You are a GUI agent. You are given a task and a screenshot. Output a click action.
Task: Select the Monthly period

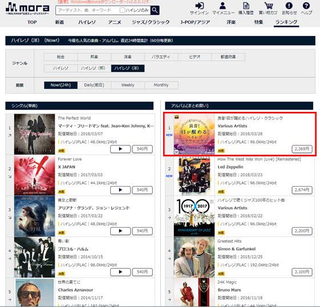click(161, 85)
